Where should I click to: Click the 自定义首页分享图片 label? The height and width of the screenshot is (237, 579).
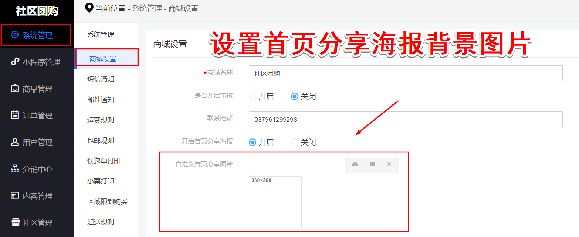coord(204,164)
